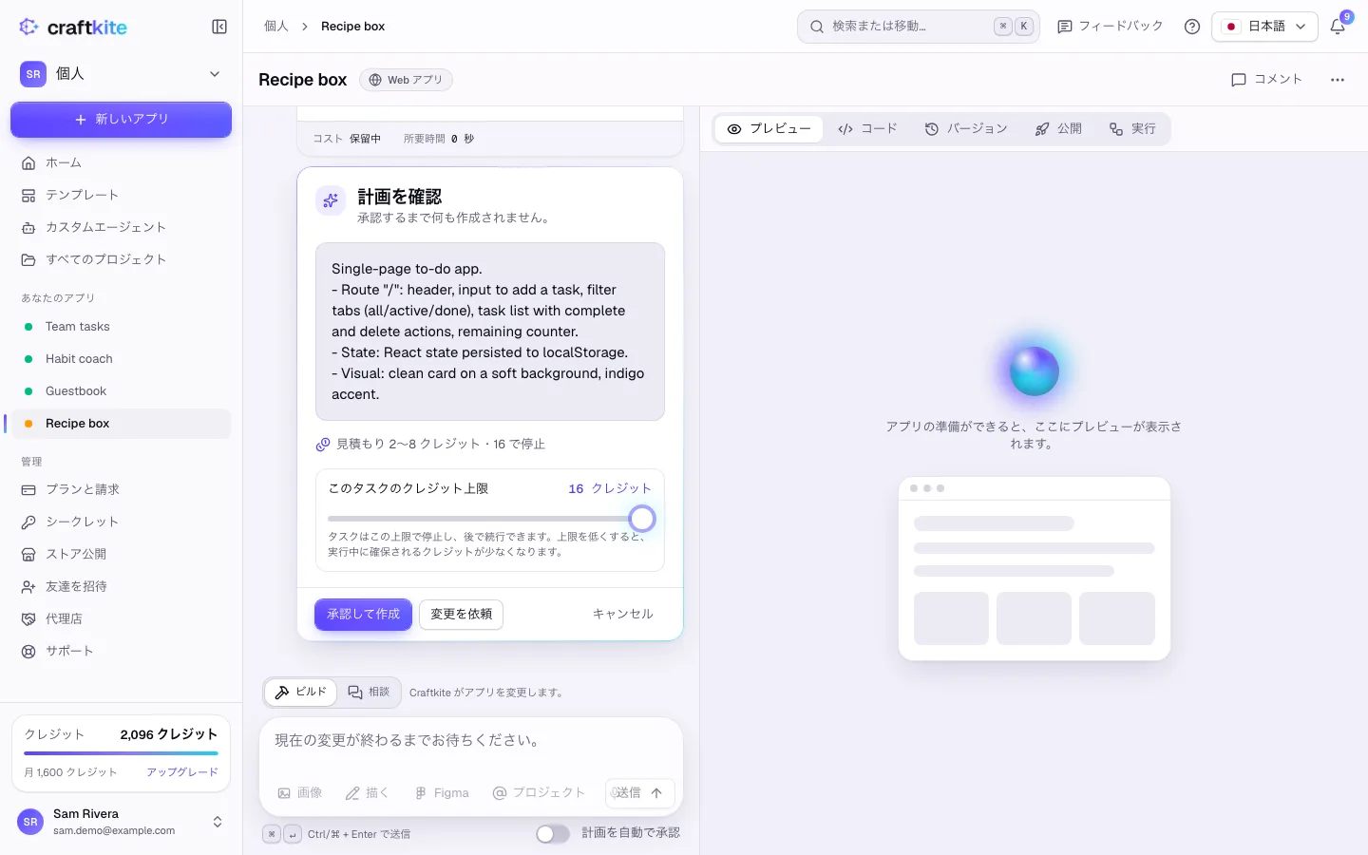Click the Web アプリ globe badge
Viewport: 1368px width, 855px height.
(x=406, y=80)
